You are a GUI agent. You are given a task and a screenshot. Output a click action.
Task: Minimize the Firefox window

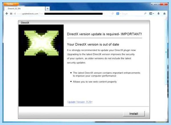153,4
